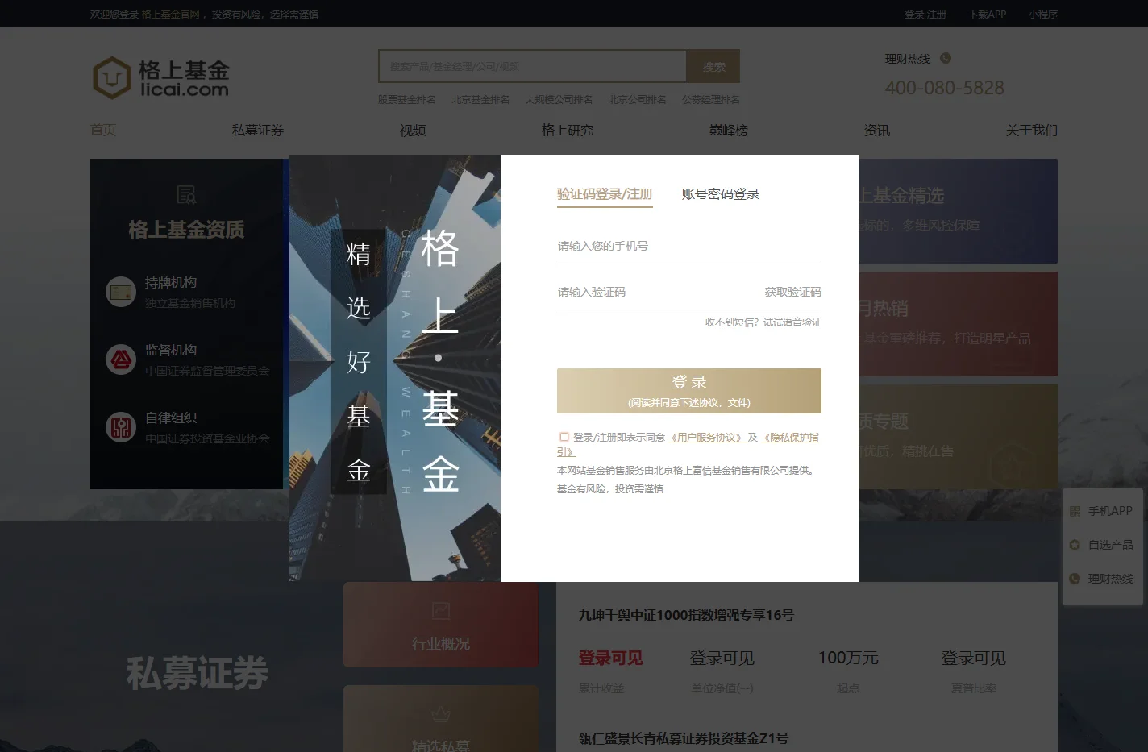Click 获取验证码 to request a code
The height and width of the screenshot is (752, 1148).
(x=793, y=292)
